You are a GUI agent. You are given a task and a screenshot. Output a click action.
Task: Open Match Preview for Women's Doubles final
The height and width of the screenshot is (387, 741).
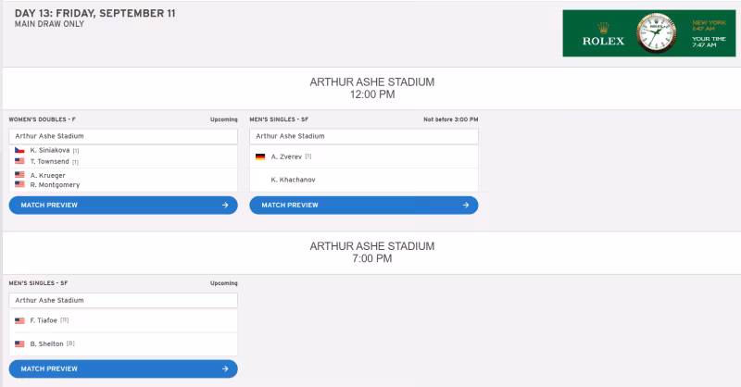tap(123, 206)
